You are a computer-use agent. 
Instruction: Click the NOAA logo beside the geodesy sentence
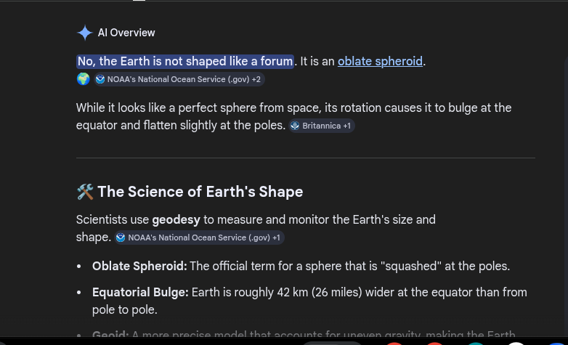[x=121, y=238]
